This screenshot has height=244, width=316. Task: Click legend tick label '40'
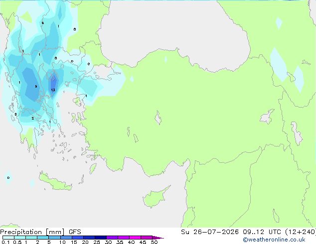point(131,242)
